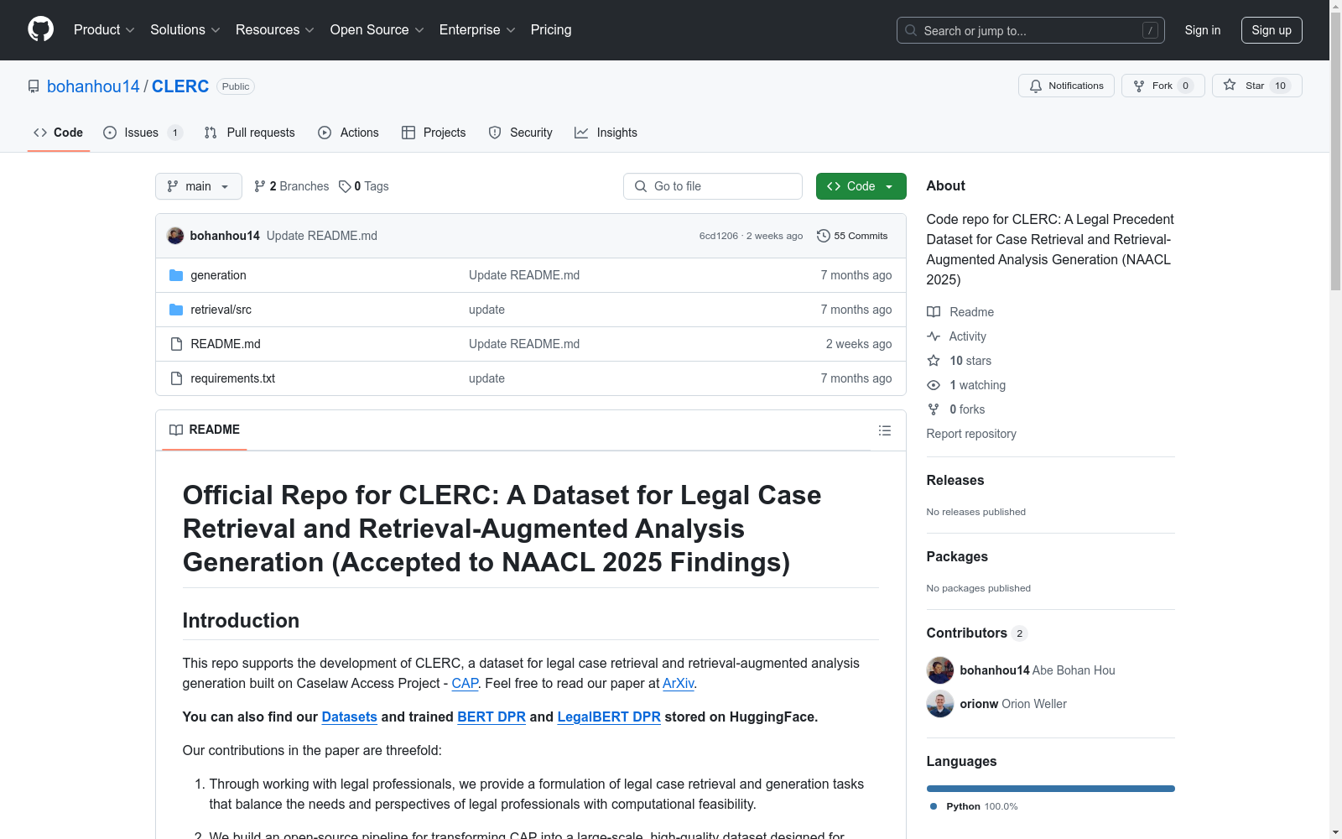Click the commit history icon showing 55 Commits

coord(823,236)
